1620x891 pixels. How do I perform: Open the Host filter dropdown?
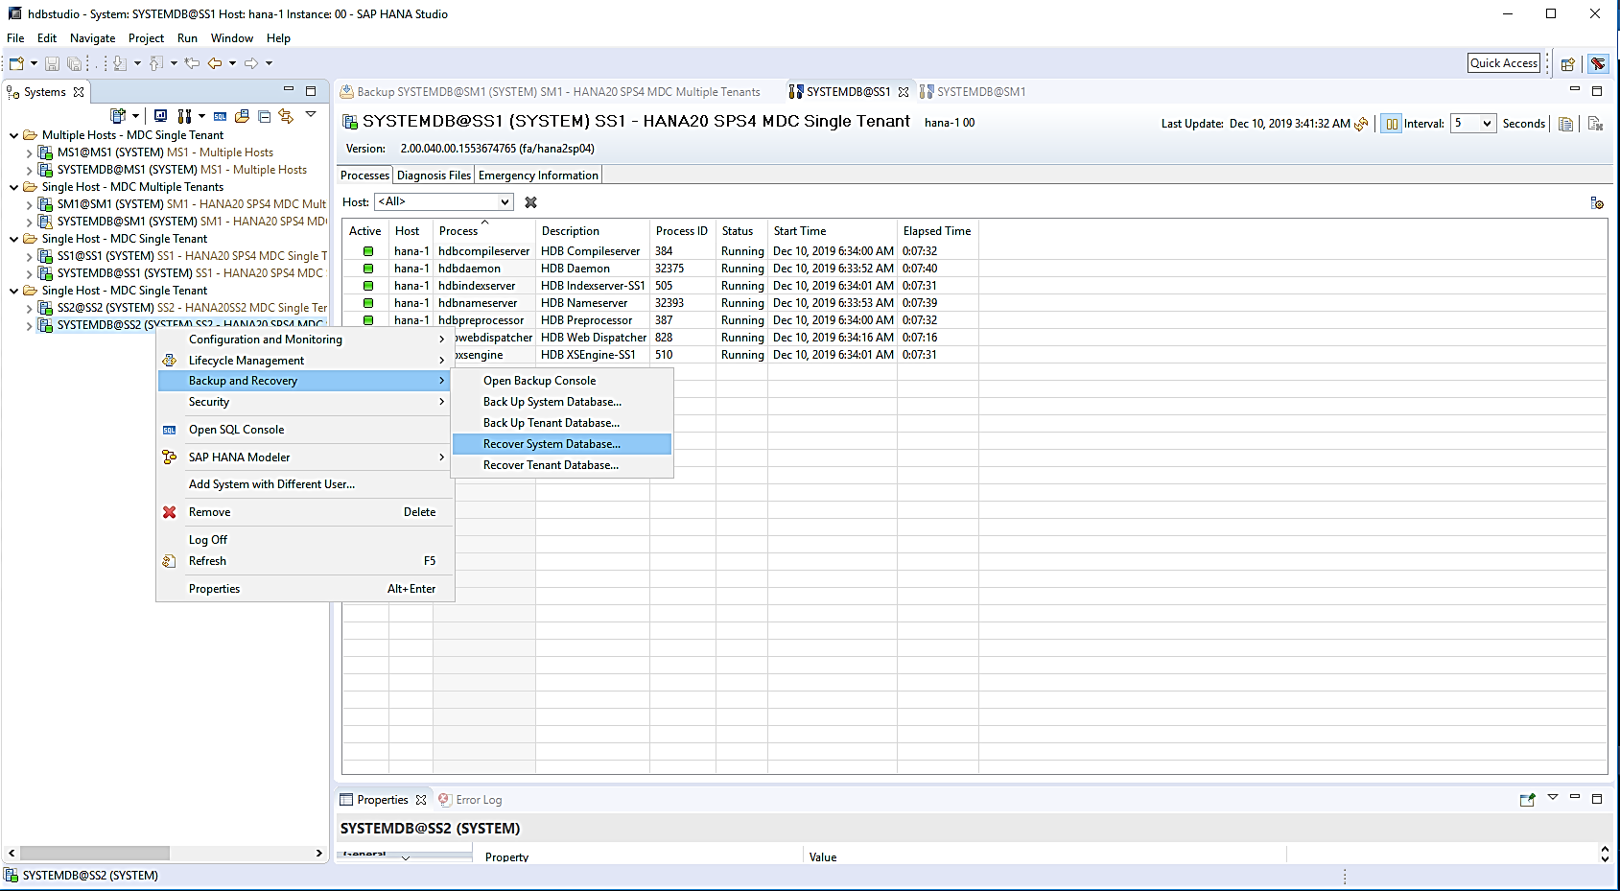click(505, 202)
